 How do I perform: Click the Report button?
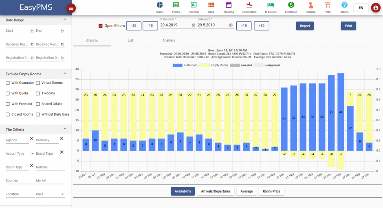point(305,26)
